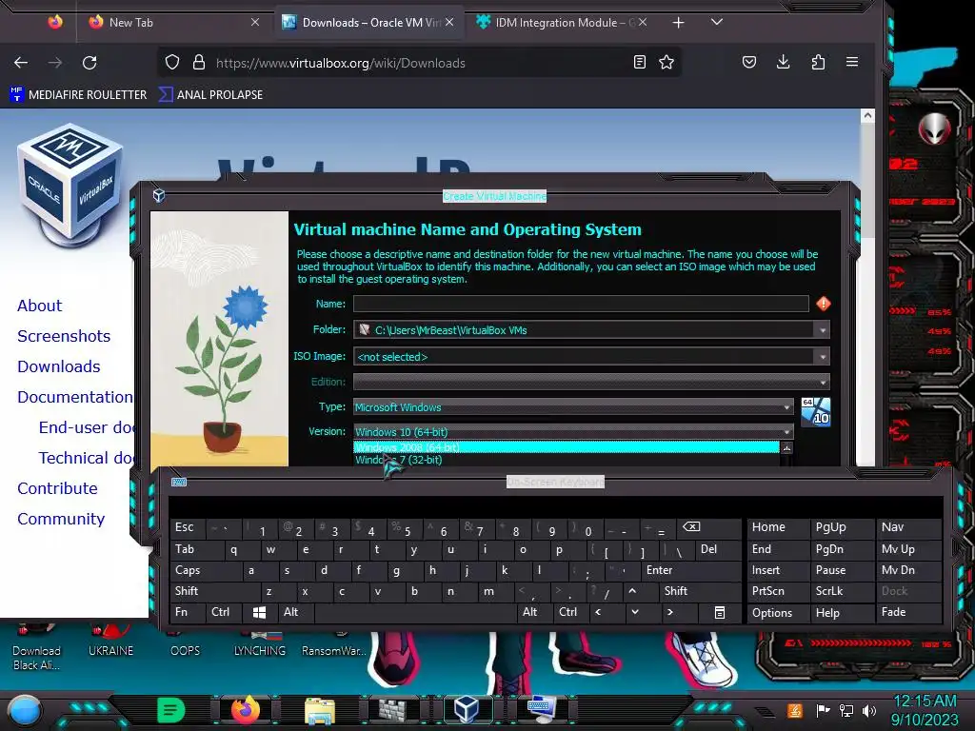The image size is (975, 731).
Task: Open MEDIAFIRE ROULETTER bookmark
Action: coord(78,94)
